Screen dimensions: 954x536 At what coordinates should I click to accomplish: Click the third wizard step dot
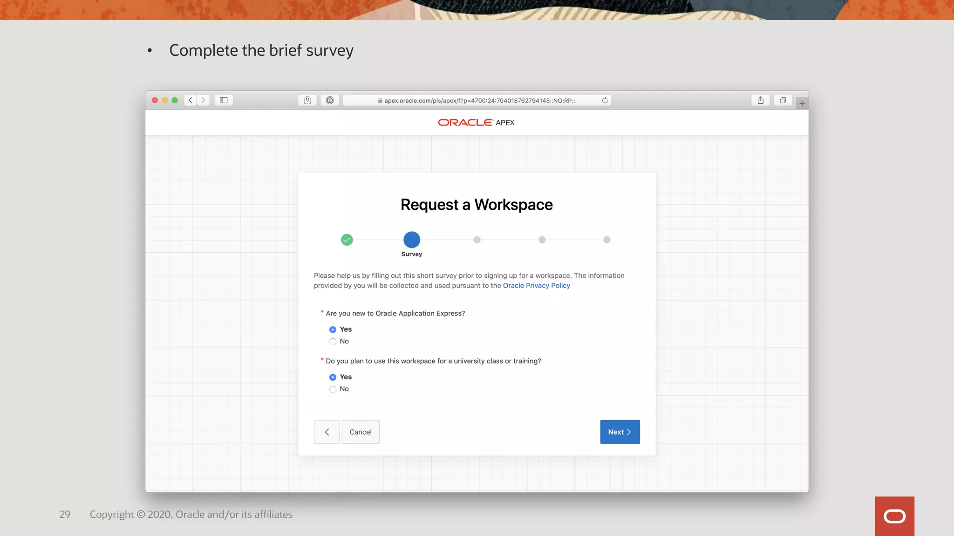(x=477, y=240)
